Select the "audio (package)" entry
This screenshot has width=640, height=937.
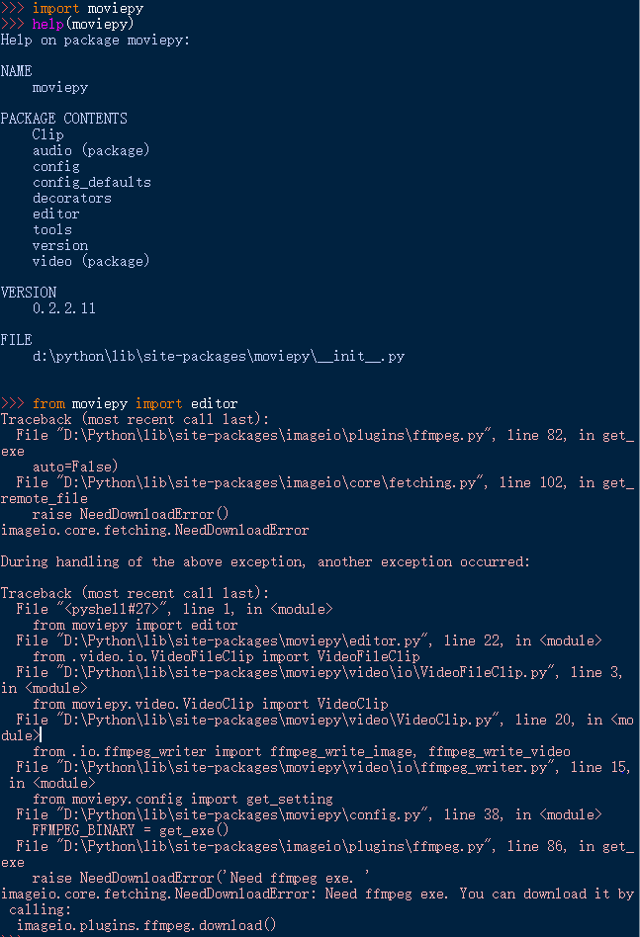click(x=91, y=150)
